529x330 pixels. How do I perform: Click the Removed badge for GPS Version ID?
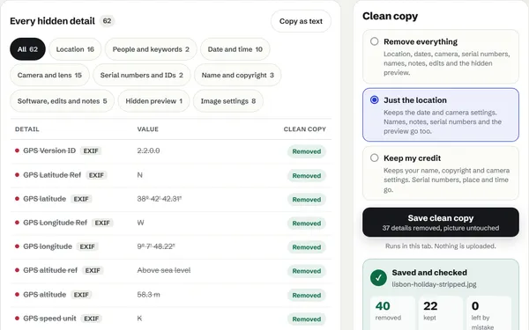pyautogui.click(x=306, y=151)
